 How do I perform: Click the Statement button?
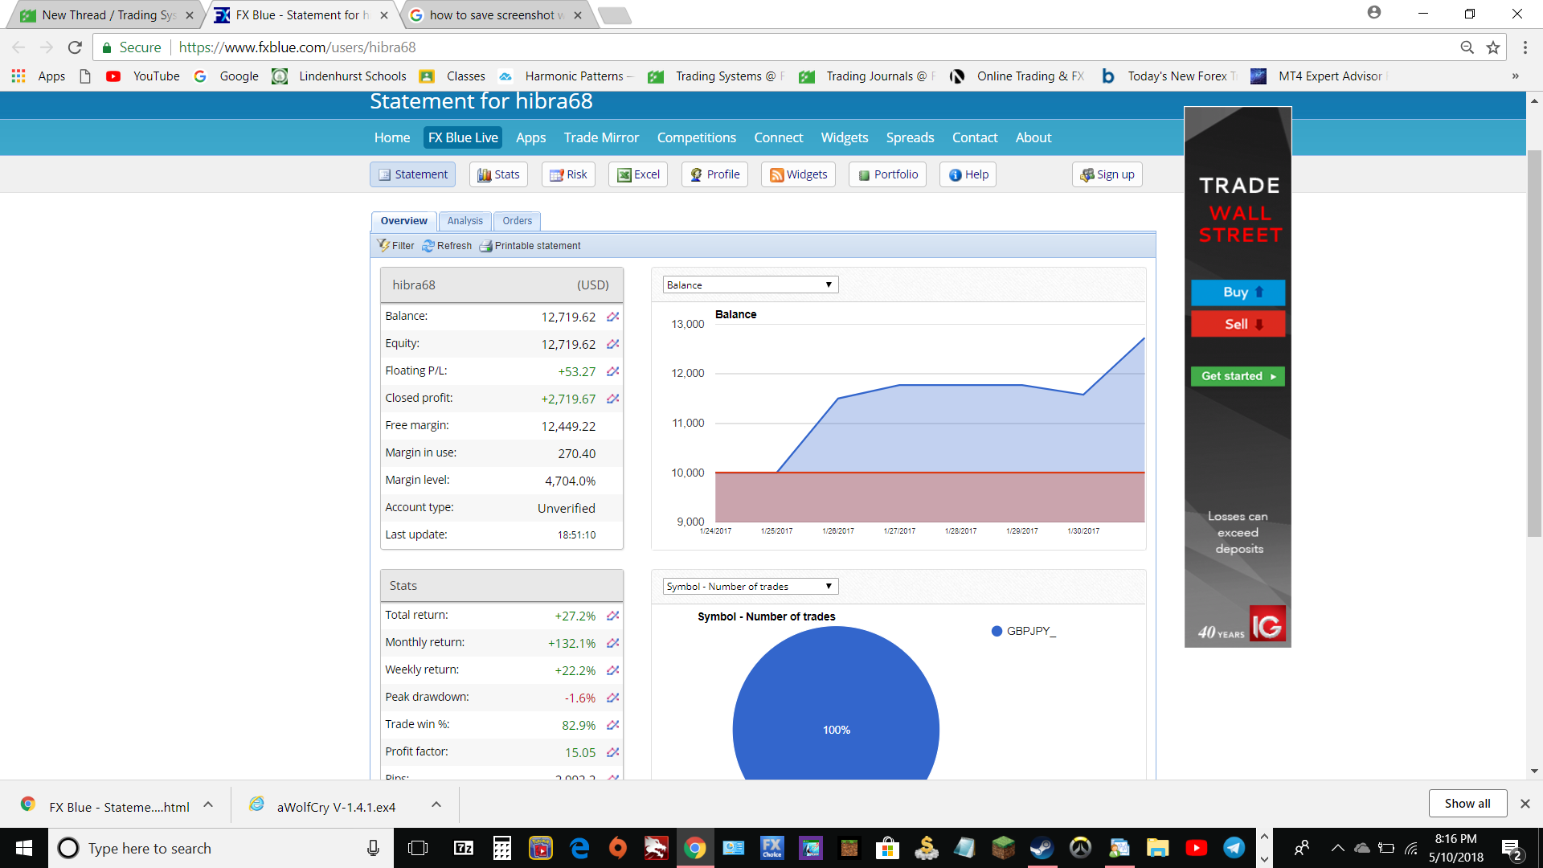pos(413,174)
